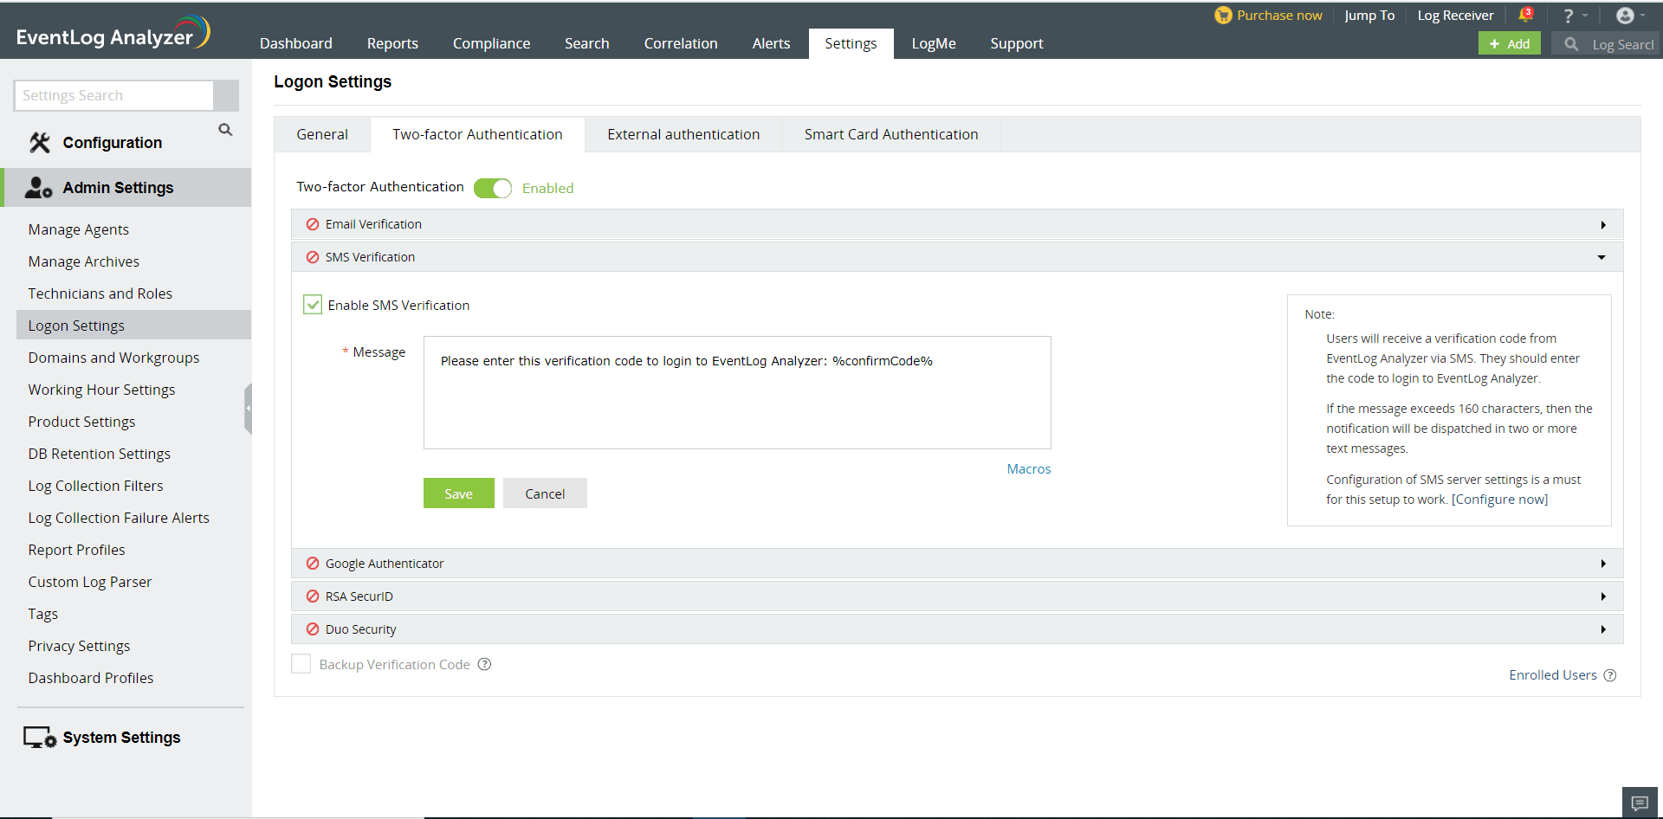Click the Settings Search input field

(114, 95)
